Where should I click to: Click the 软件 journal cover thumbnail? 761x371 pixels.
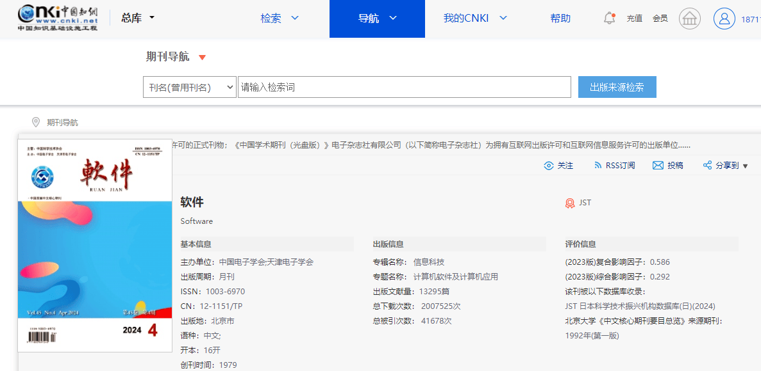pyautogui.click(x=95, y=246)
